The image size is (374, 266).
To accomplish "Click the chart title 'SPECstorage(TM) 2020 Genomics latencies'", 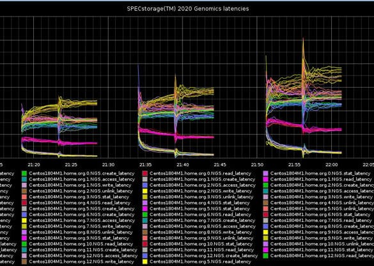I will (x=188, y=9).
